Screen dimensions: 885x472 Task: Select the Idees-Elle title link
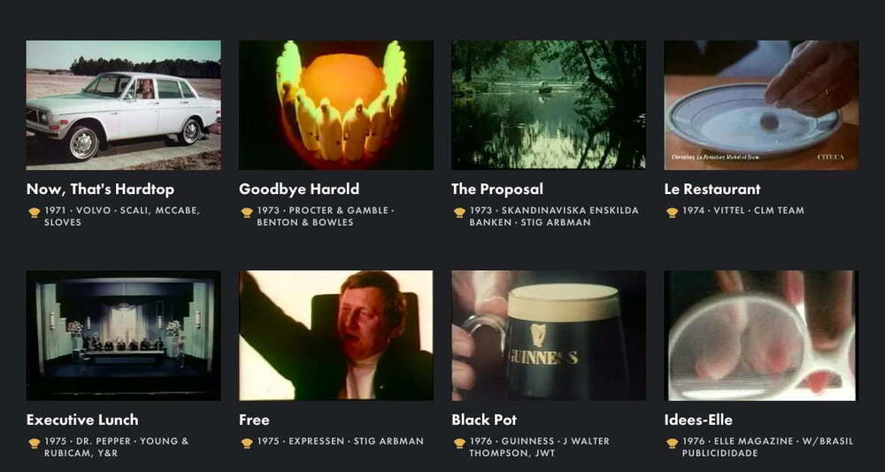[x=698, y=420]
